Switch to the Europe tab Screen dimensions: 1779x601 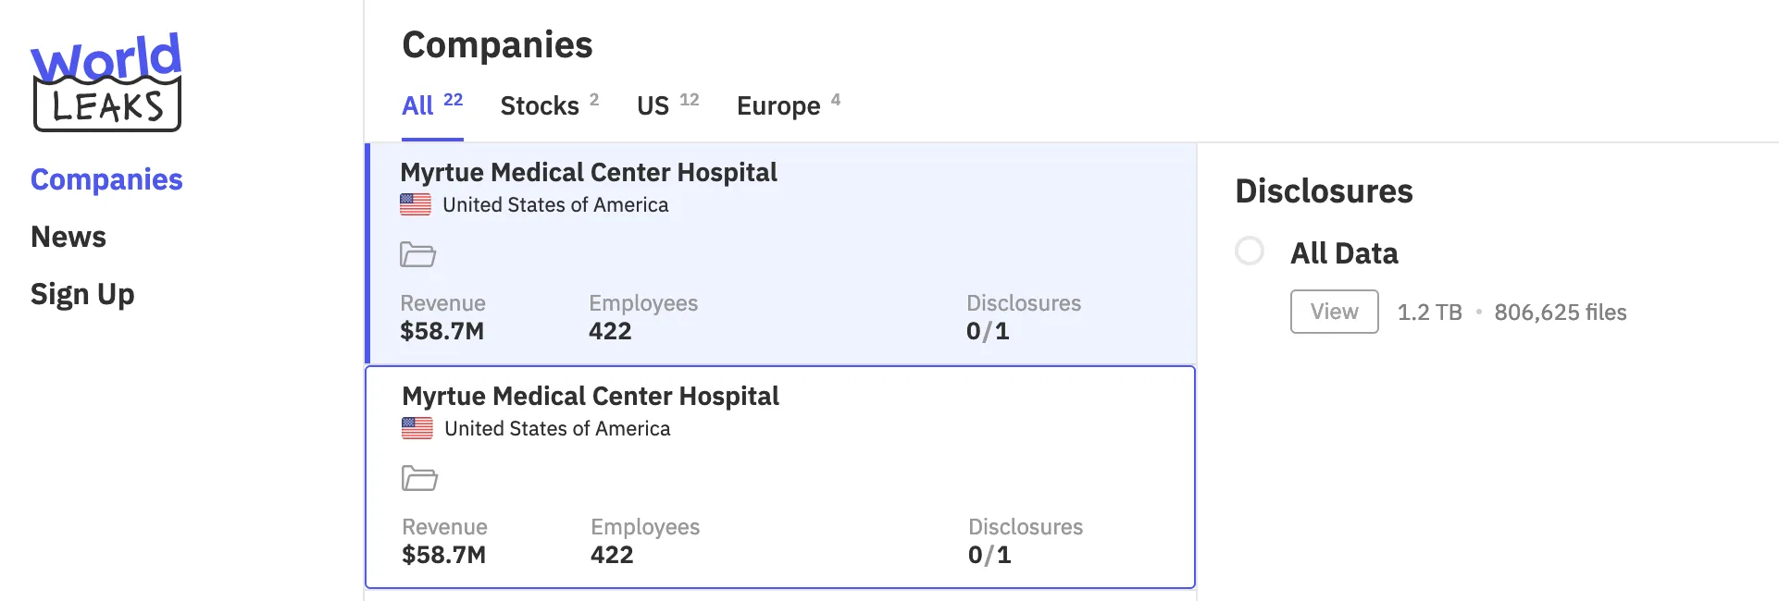(x=789, y=105)
